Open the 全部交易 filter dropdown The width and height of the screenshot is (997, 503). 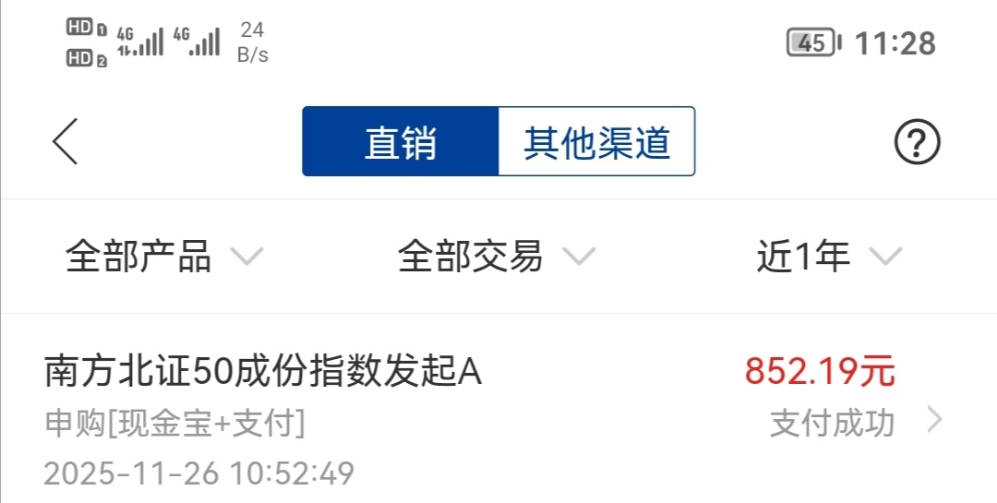click(x=497, y=257)
